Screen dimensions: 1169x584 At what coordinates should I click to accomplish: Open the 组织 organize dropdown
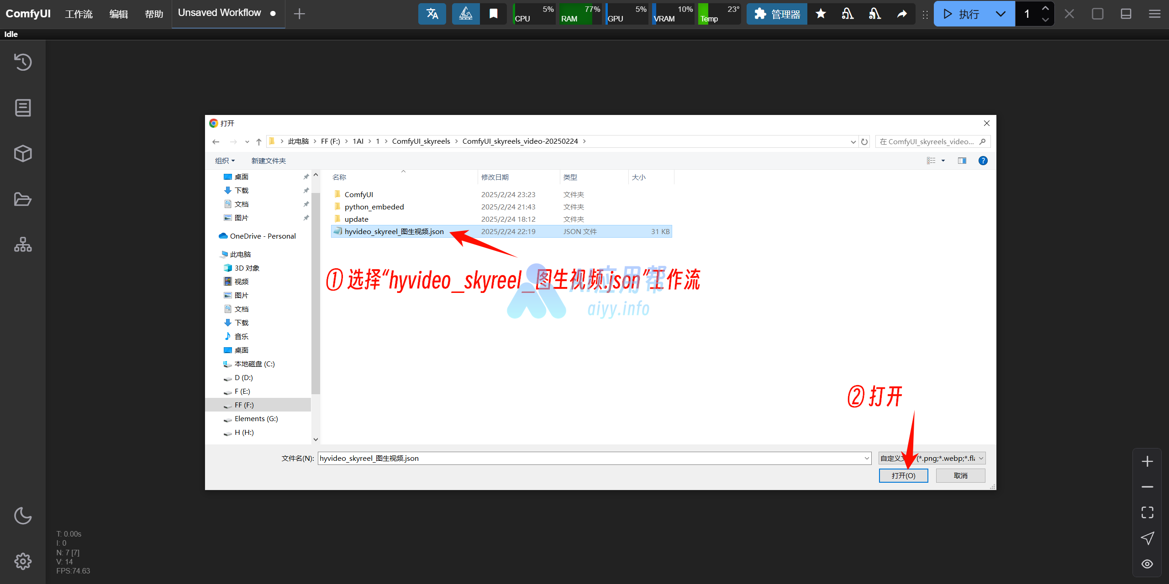225,161
